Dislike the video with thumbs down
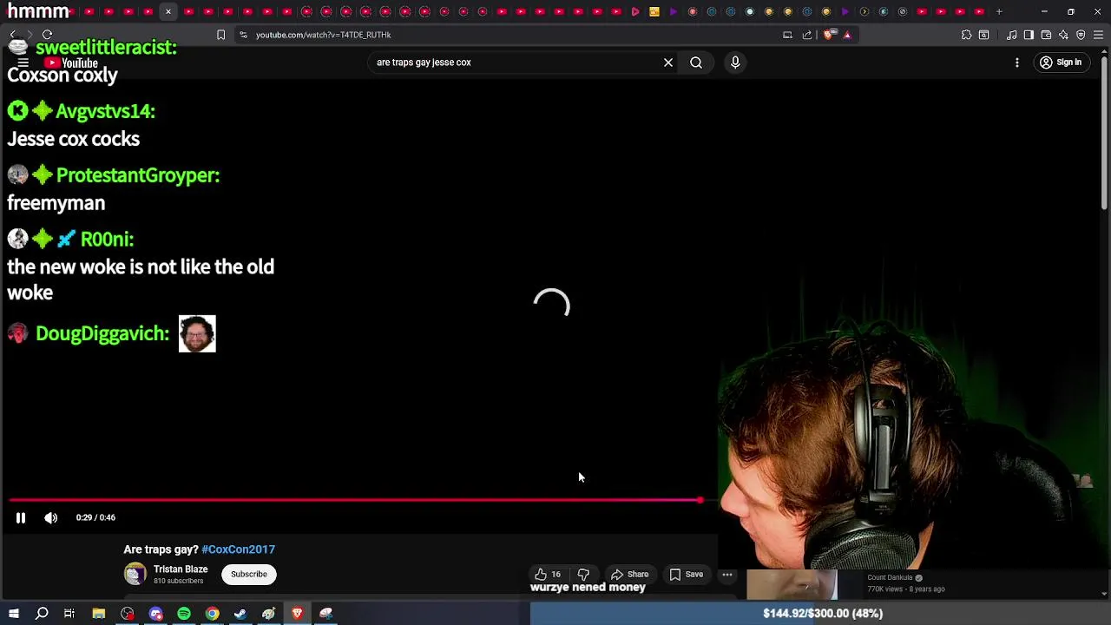Viewport: 1111px width, 625px height. click(583, 574)
